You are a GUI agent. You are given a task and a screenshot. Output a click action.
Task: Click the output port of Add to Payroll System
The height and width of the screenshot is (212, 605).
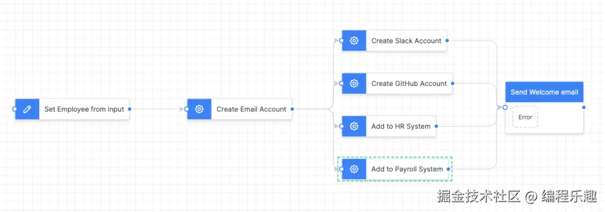pos(448,169)
